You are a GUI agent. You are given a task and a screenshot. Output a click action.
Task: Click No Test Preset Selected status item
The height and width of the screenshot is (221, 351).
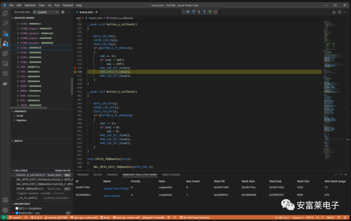195,217
